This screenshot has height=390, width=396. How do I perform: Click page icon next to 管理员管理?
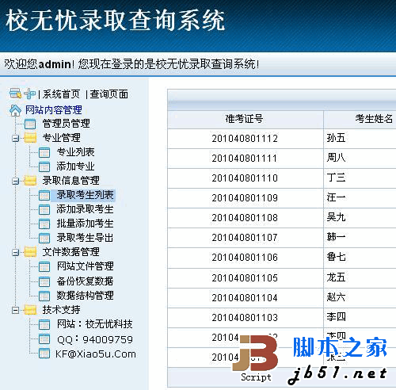click(x=30, y=124)
